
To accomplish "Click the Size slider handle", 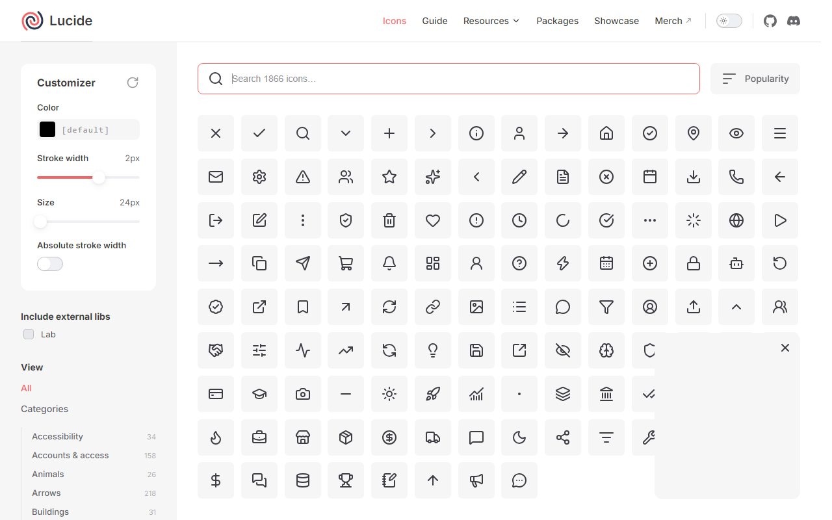I will click(40, 222).
